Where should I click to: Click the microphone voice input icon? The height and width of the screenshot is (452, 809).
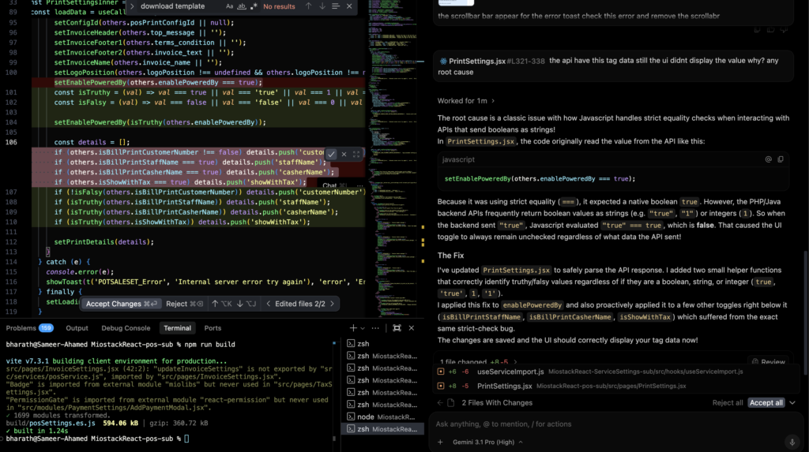coord(792,442)
